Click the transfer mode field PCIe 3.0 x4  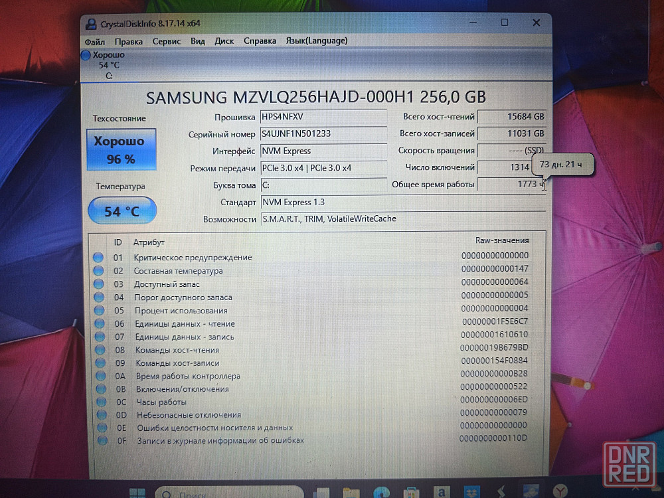point(323,168)
